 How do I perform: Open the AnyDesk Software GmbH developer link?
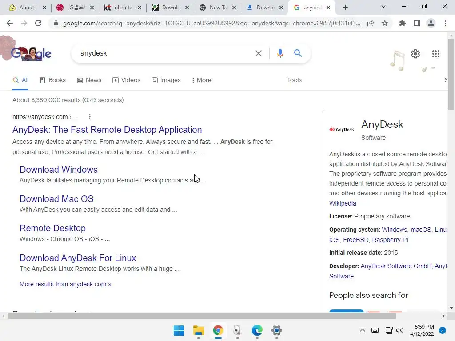396,266
